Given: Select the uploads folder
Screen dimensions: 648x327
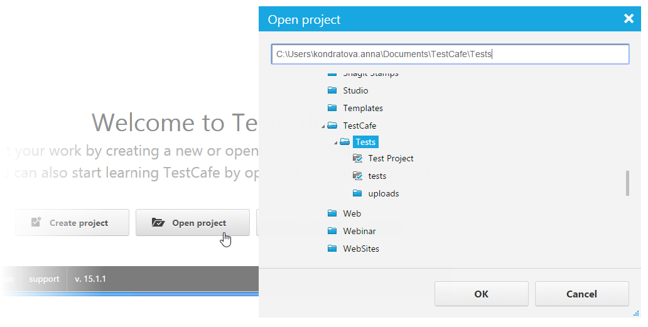Looking at the screenshot, I should (x=384, y=194).
